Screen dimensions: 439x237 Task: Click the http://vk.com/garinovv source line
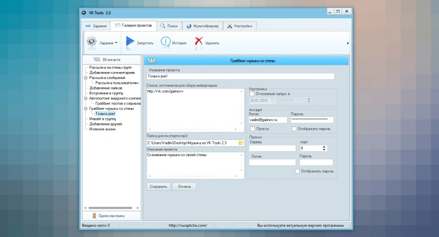click(x=165, y=91)
